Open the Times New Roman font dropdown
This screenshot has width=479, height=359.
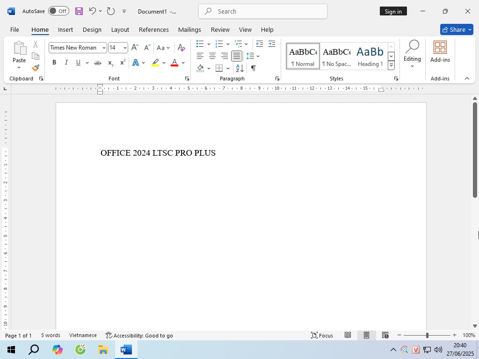(x=104, y=48)
